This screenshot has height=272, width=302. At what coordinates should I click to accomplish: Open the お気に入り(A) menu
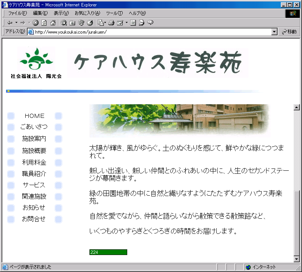[88, 13]
